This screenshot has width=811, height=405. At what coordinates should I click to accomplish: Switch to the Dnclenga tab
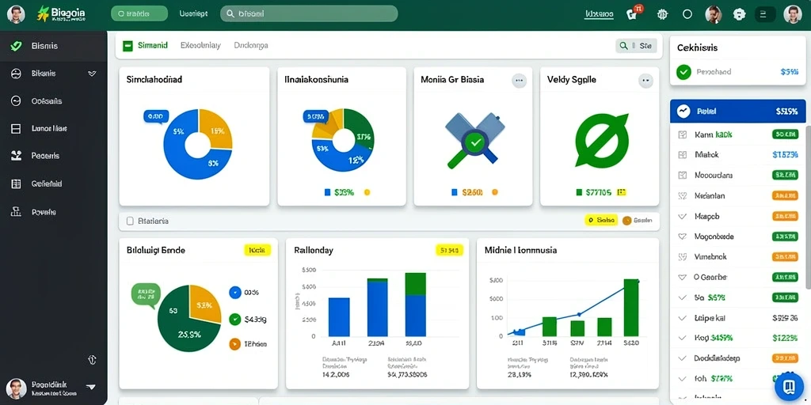tap(251, 45)
